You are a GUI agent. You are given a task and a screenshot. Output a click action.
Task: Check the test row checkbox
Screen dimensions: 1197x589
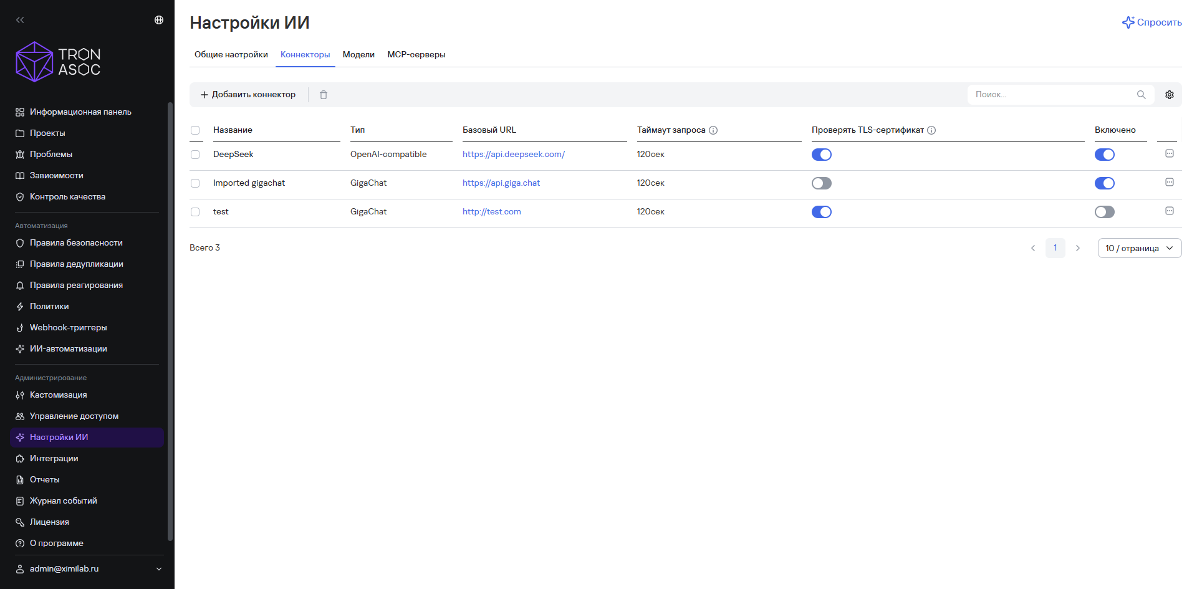click(x=195, y=212)
